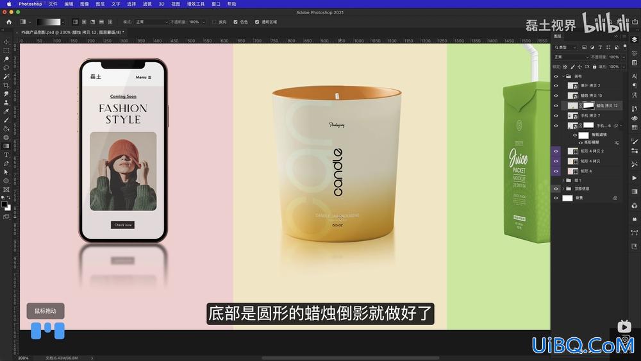Image resolution: width=641 pixels, height=361 pixels.
Task: Click the gradient preview bar
Action: pos(48,22)
